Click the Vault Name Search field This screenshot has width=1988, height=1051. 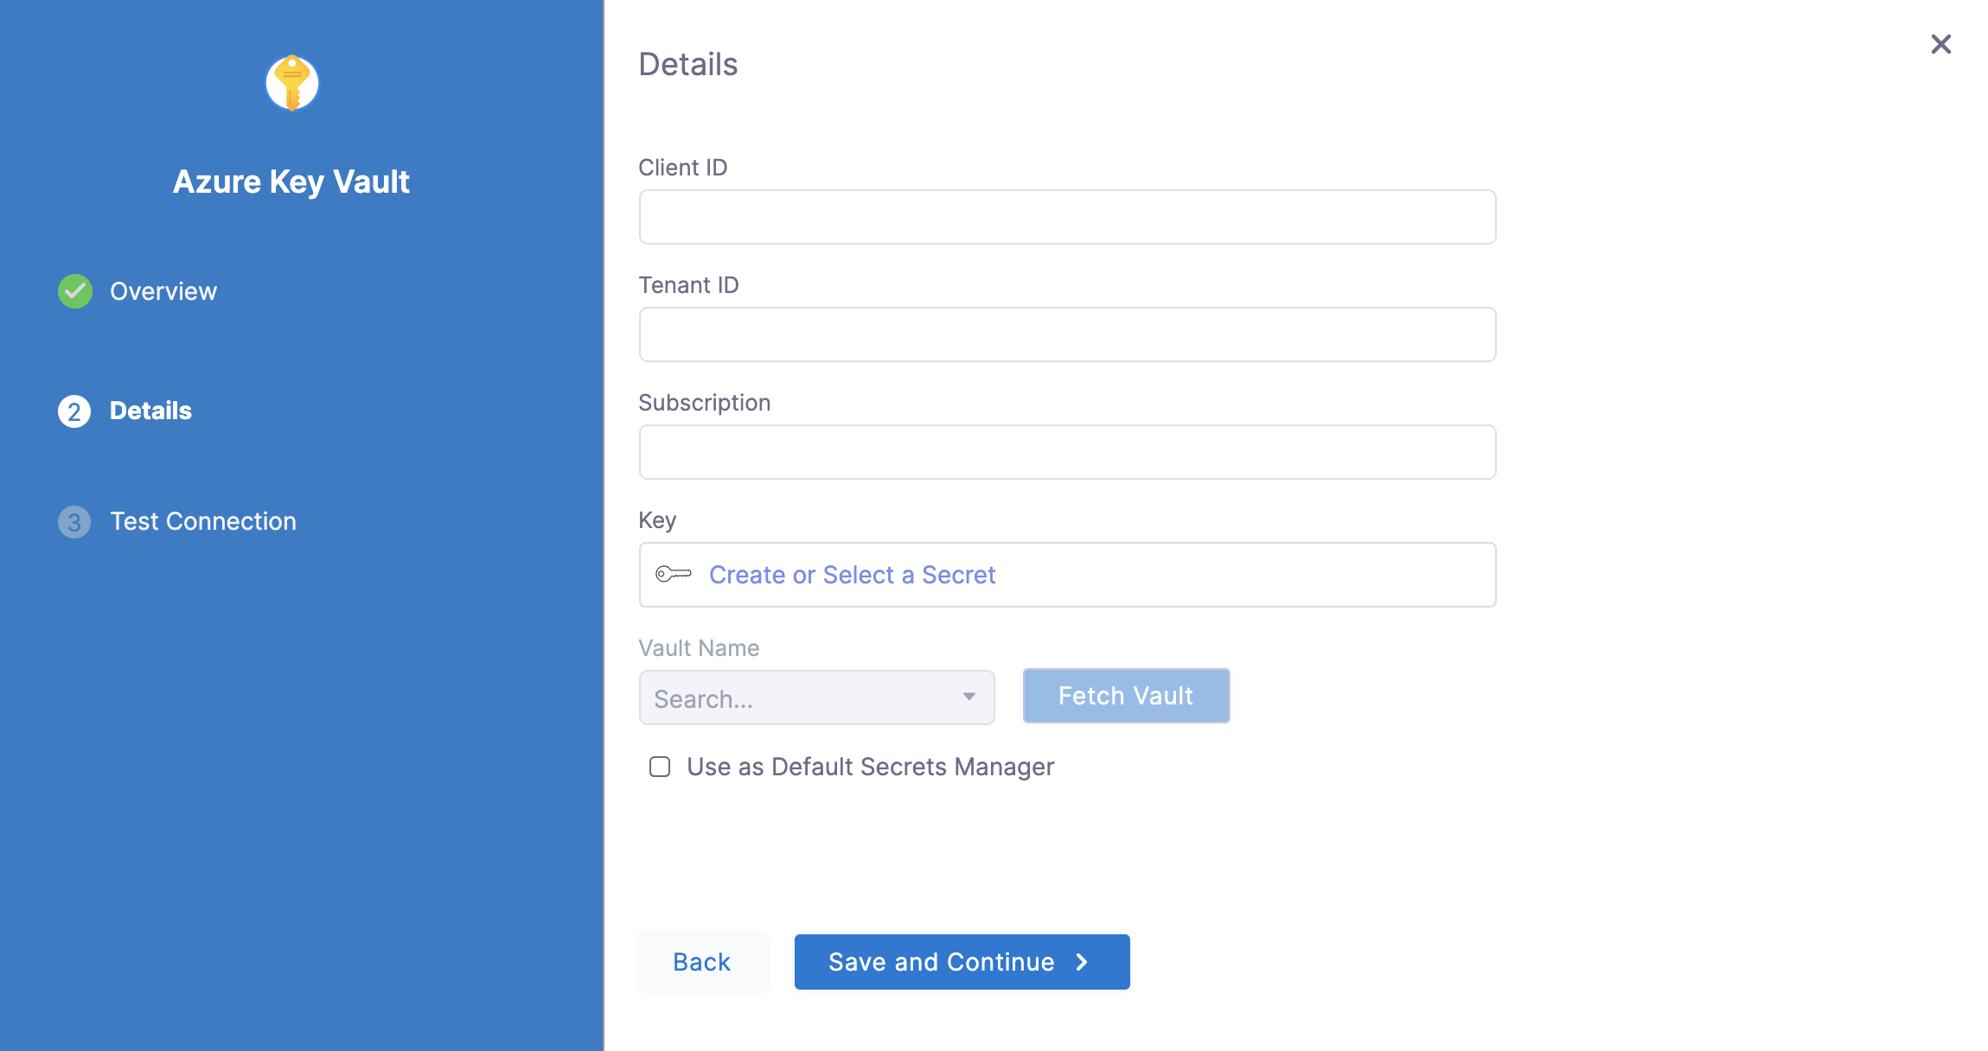point(816,697)
